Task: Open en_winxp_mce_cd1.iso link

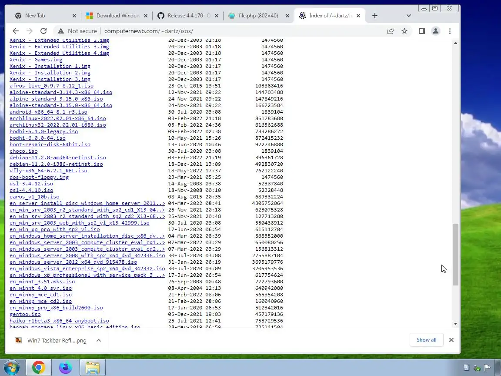Action: (40, 295)
